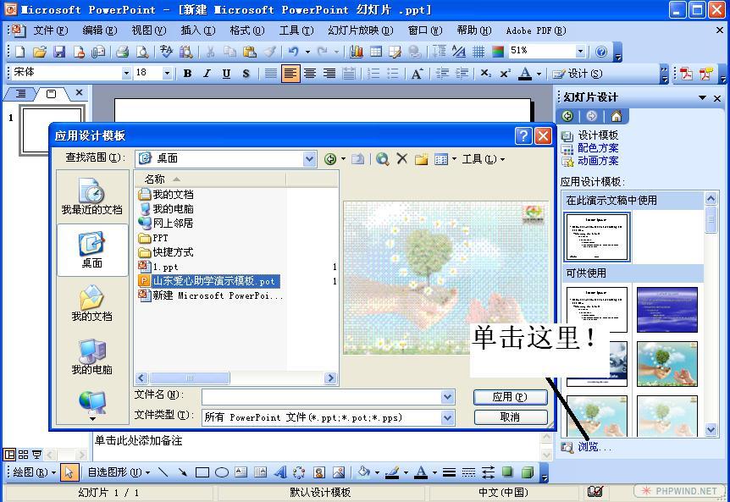730x502 pixels.
Task: Toggle Bold formatting
Action: (188, 73)
